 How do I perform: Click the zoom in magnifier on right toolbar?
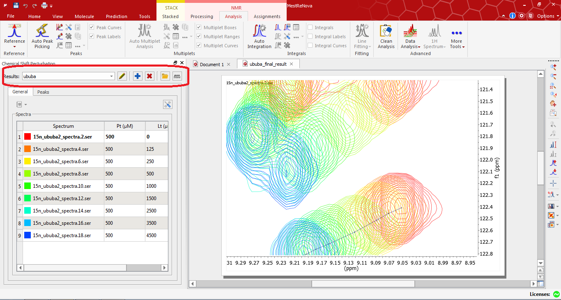(x=553, y=66)
